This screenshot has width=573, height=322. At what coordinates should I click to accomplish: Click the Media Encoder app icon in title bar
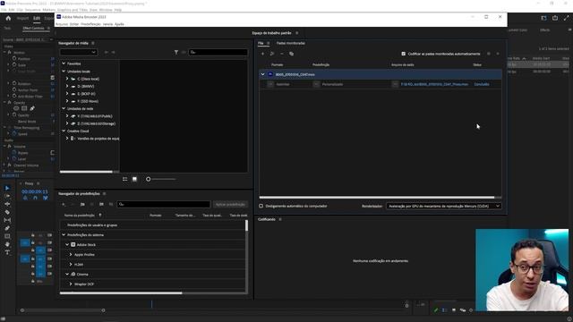tap(58, 17)
